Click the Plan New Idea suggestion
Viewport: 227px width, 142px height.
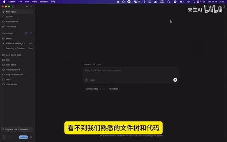pos(95,89)
